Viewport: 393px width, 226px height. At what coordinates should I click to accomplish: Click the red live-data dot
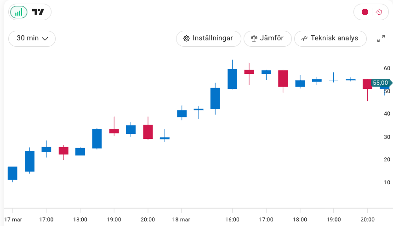click(x=365, y=12)
